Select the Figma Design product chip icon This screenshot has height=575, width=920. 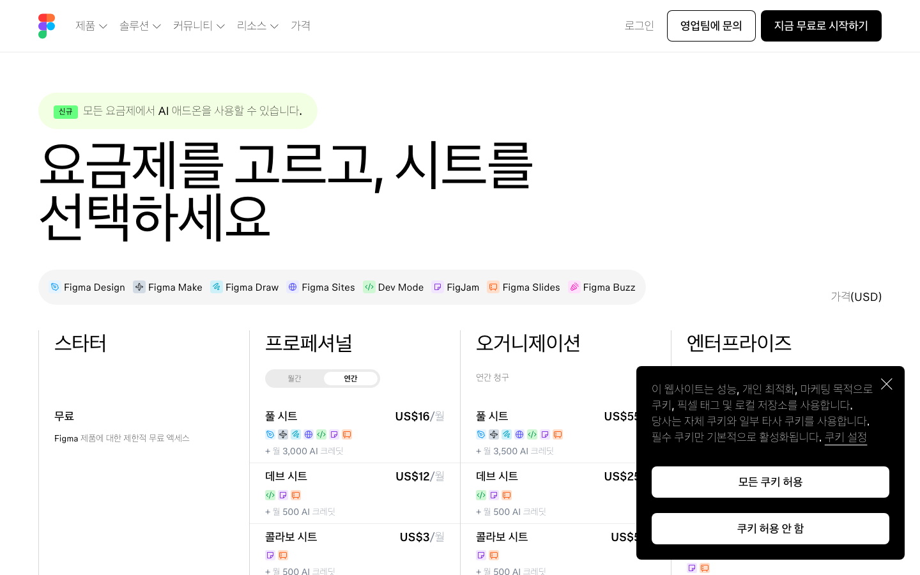tap(55, 287)
